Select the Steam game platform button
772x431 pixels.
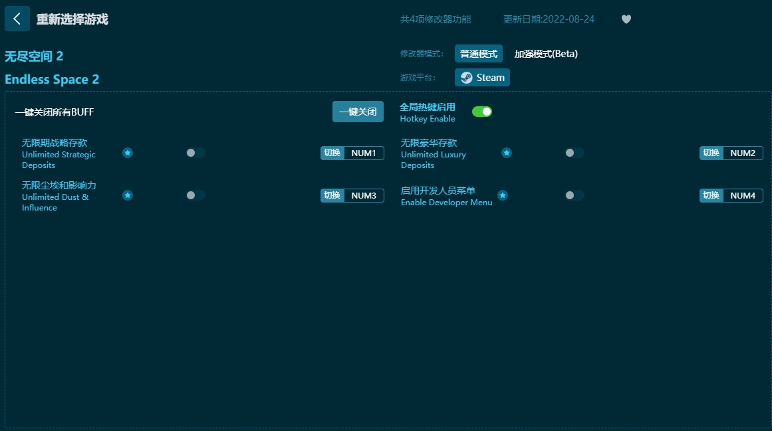click(482, 77)
